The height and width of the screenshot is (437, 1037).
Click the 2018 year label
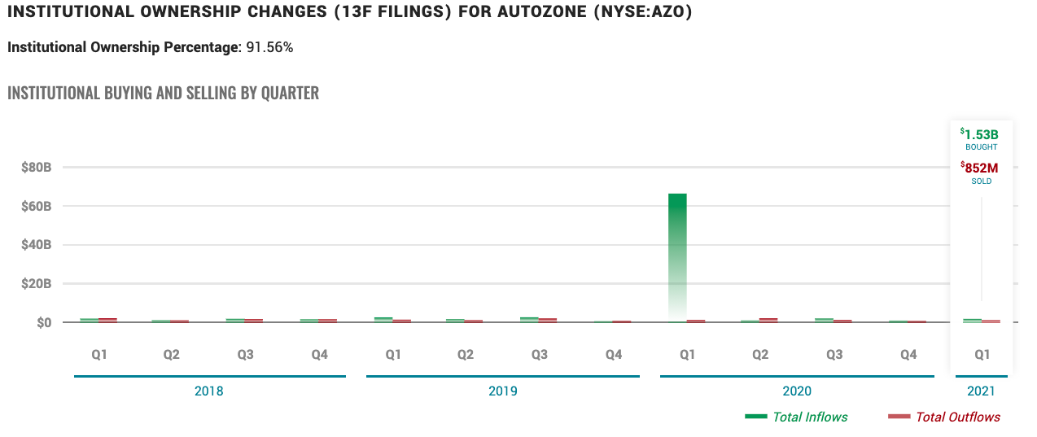(209, 391)
